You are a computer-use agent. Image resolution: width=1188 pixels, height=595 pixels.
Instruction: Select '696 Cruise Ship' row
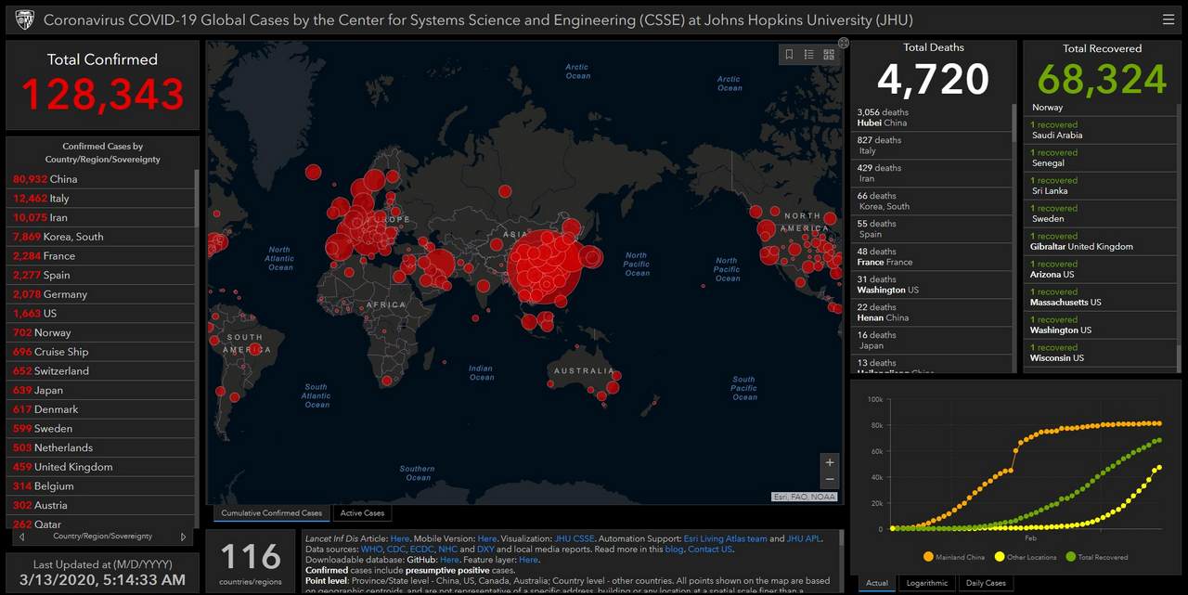coord(102,352)
